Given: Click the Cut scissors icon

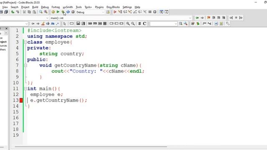Looking at the screenshot, I should tap(24, 12).
